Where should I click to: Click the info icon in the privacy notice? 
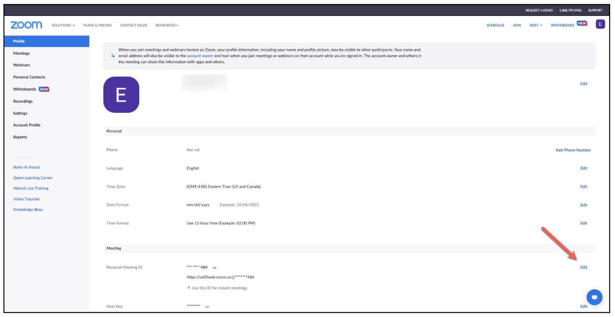pos(113,56)
